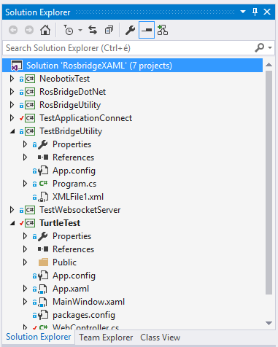
Task: Click the Program.cs C# file icon
Action: (43, 184)
